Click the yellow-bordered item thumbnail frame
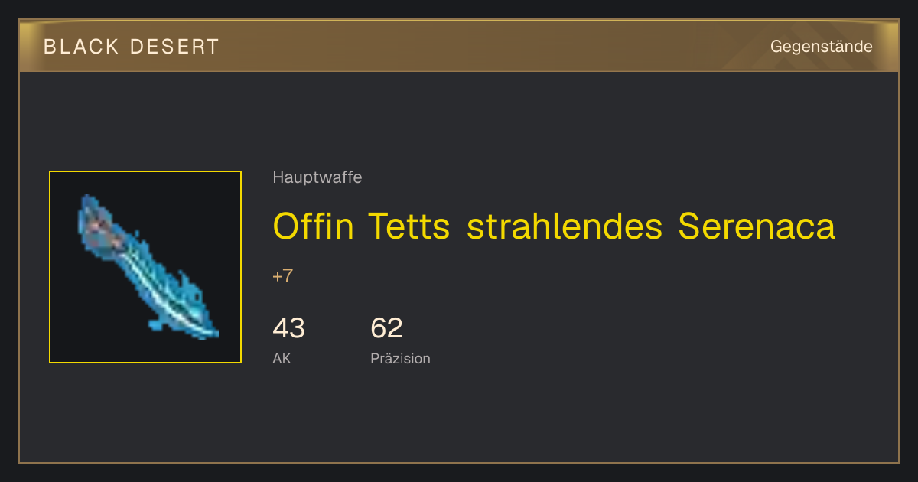 point(145,267)
